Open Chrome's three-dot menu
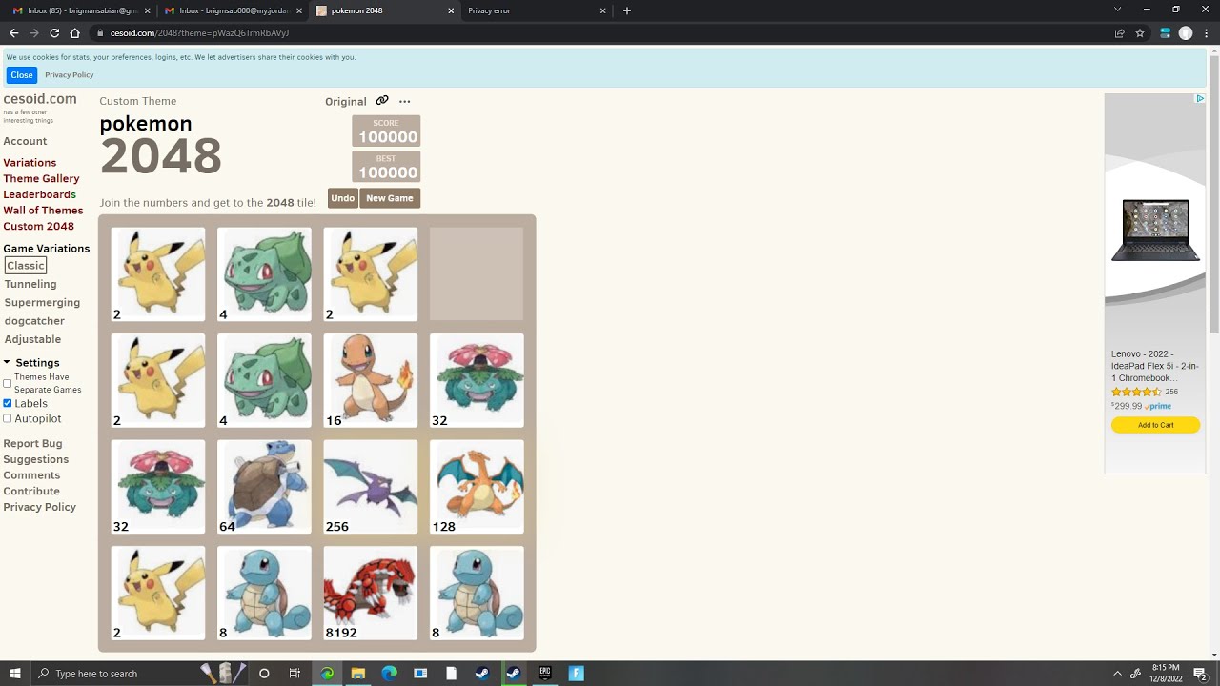 tap(1206, 32)
